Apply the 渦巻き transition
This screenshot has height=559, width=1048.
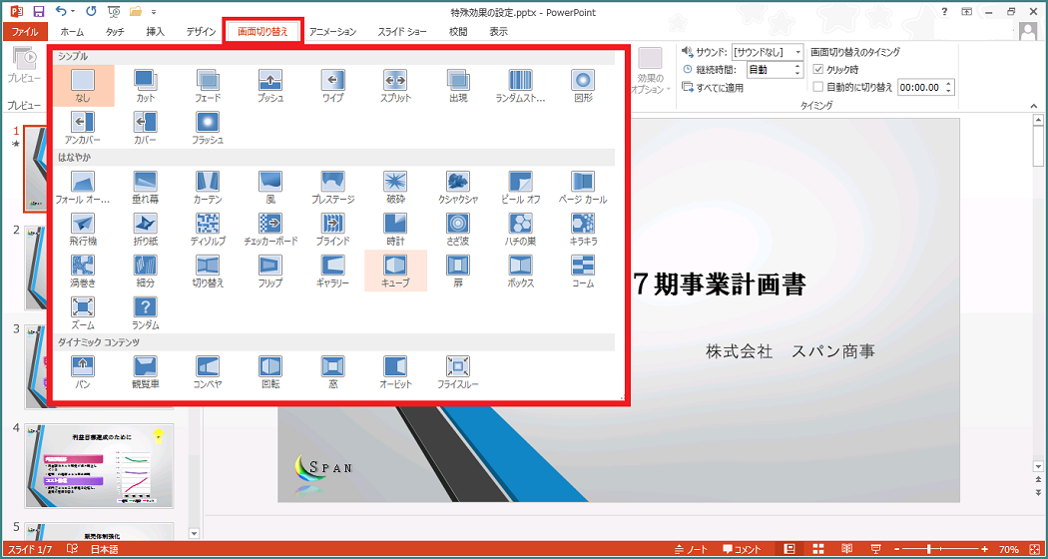84,271
